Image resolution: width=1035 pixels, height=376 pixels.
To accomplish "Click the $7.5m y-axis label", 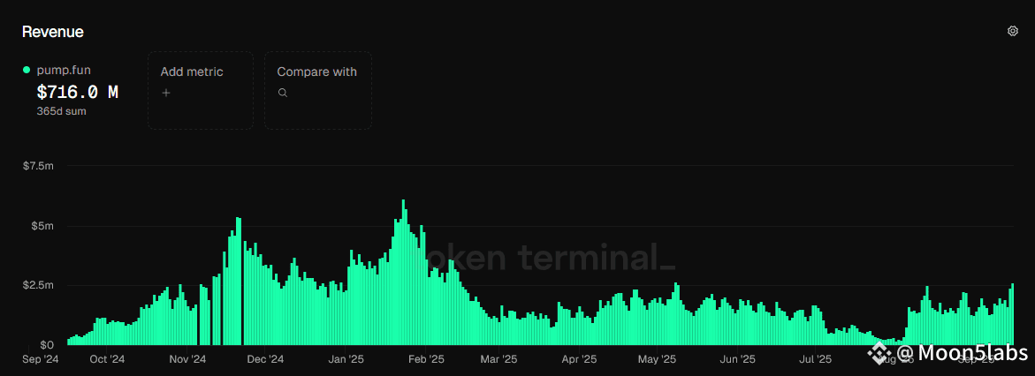I will (x=38, y=166).
